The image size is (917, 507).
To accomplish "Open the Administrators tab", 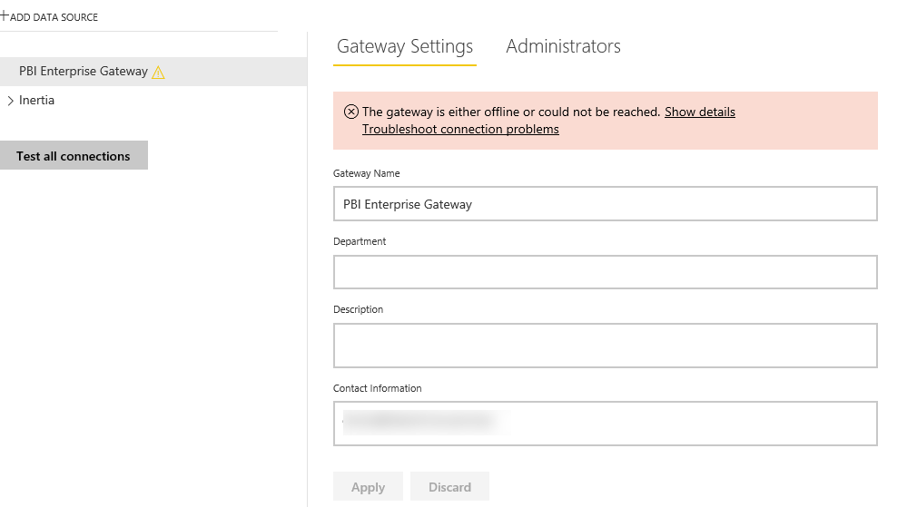I will pyautogui.click(x=563, y=47).
